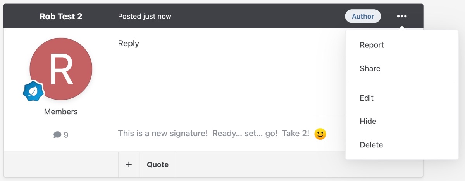Open the Rob Test 2 username link
The width and height of the screenshot is (465, 181).
(61, 16)
